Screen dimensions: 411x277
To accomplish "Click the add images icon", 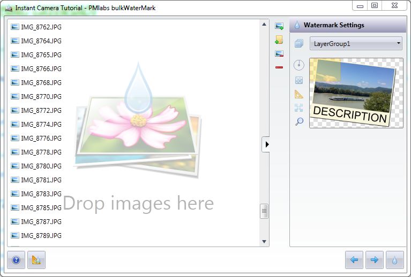I will [x=279, y=26].
